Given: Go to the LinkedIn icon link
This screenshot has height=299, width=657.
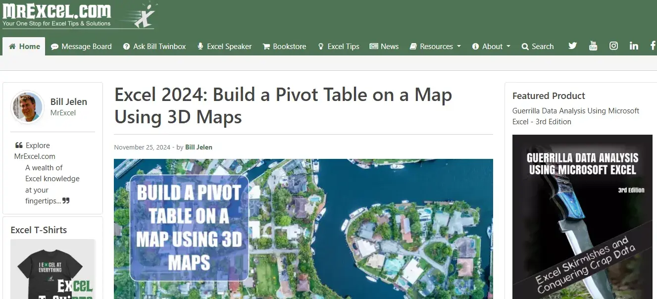Looking at the screenshot, I should 634,46.
